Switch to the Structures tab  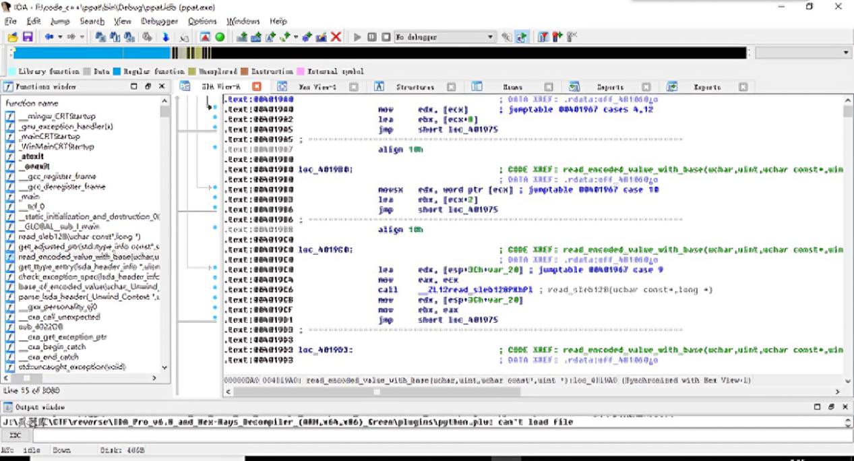click(415, 87)
